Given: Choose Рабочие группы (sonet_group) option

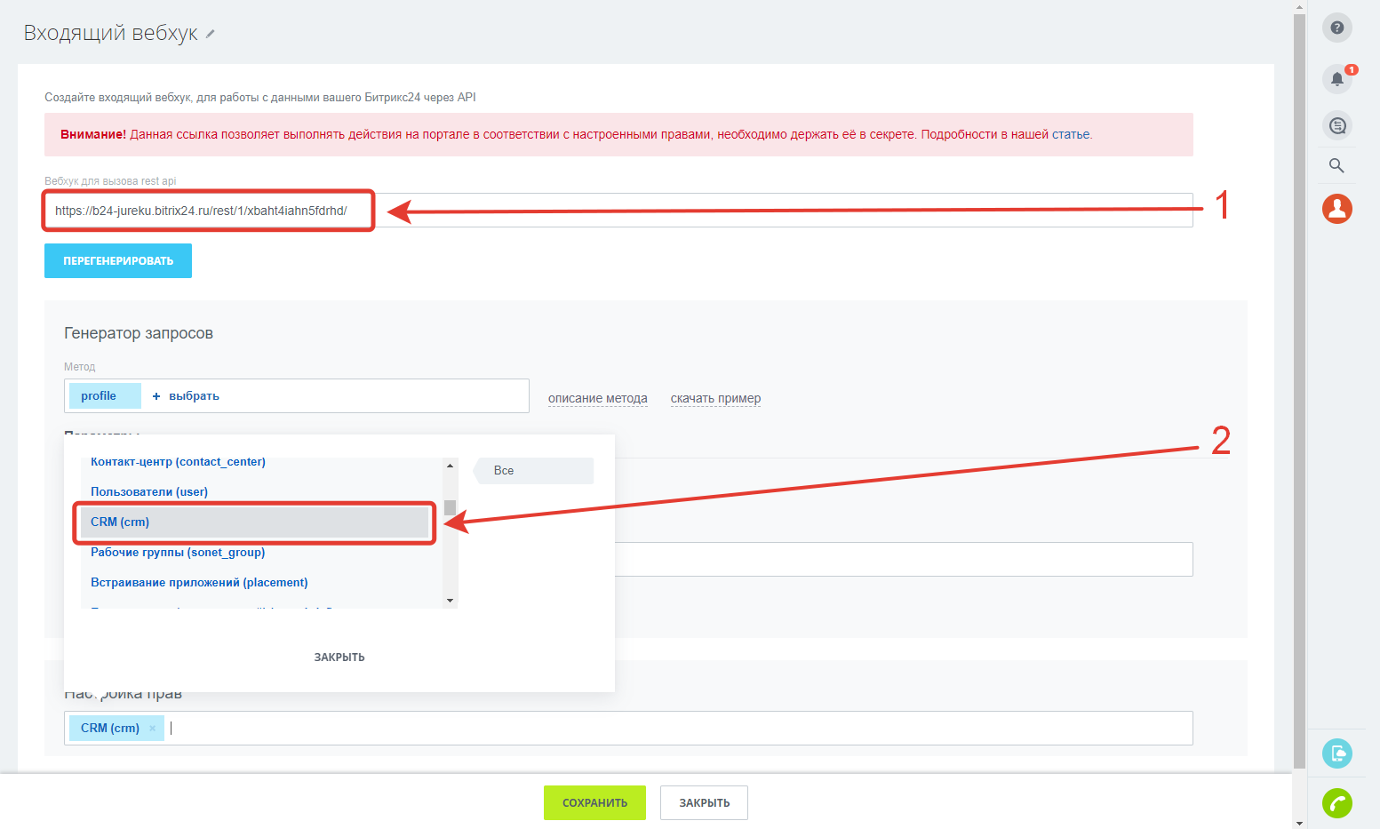Looking at the screenshot, I should (178, 553).
